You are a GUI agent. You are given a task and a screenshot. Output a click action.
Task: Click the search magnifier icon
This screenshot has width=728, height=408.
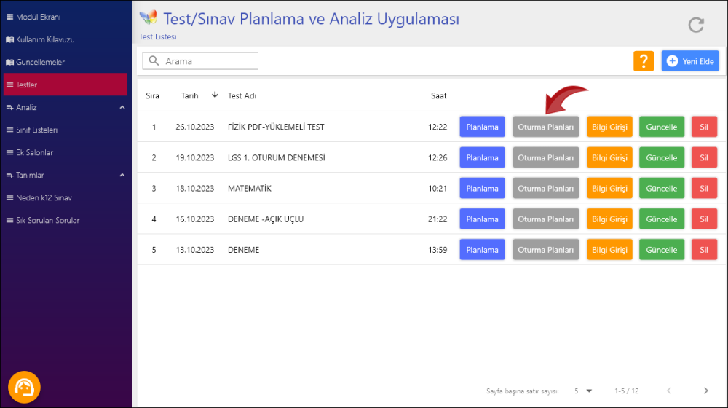click(154, 61)
